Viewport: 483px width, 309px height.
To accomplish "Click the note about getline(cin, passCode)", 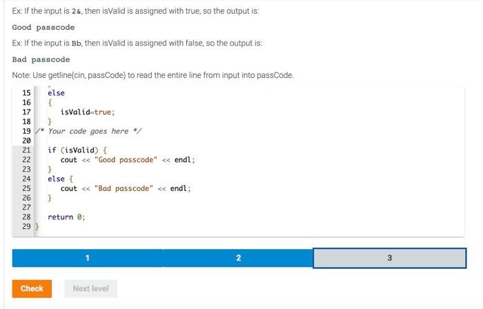I will [x=152, y=75].
